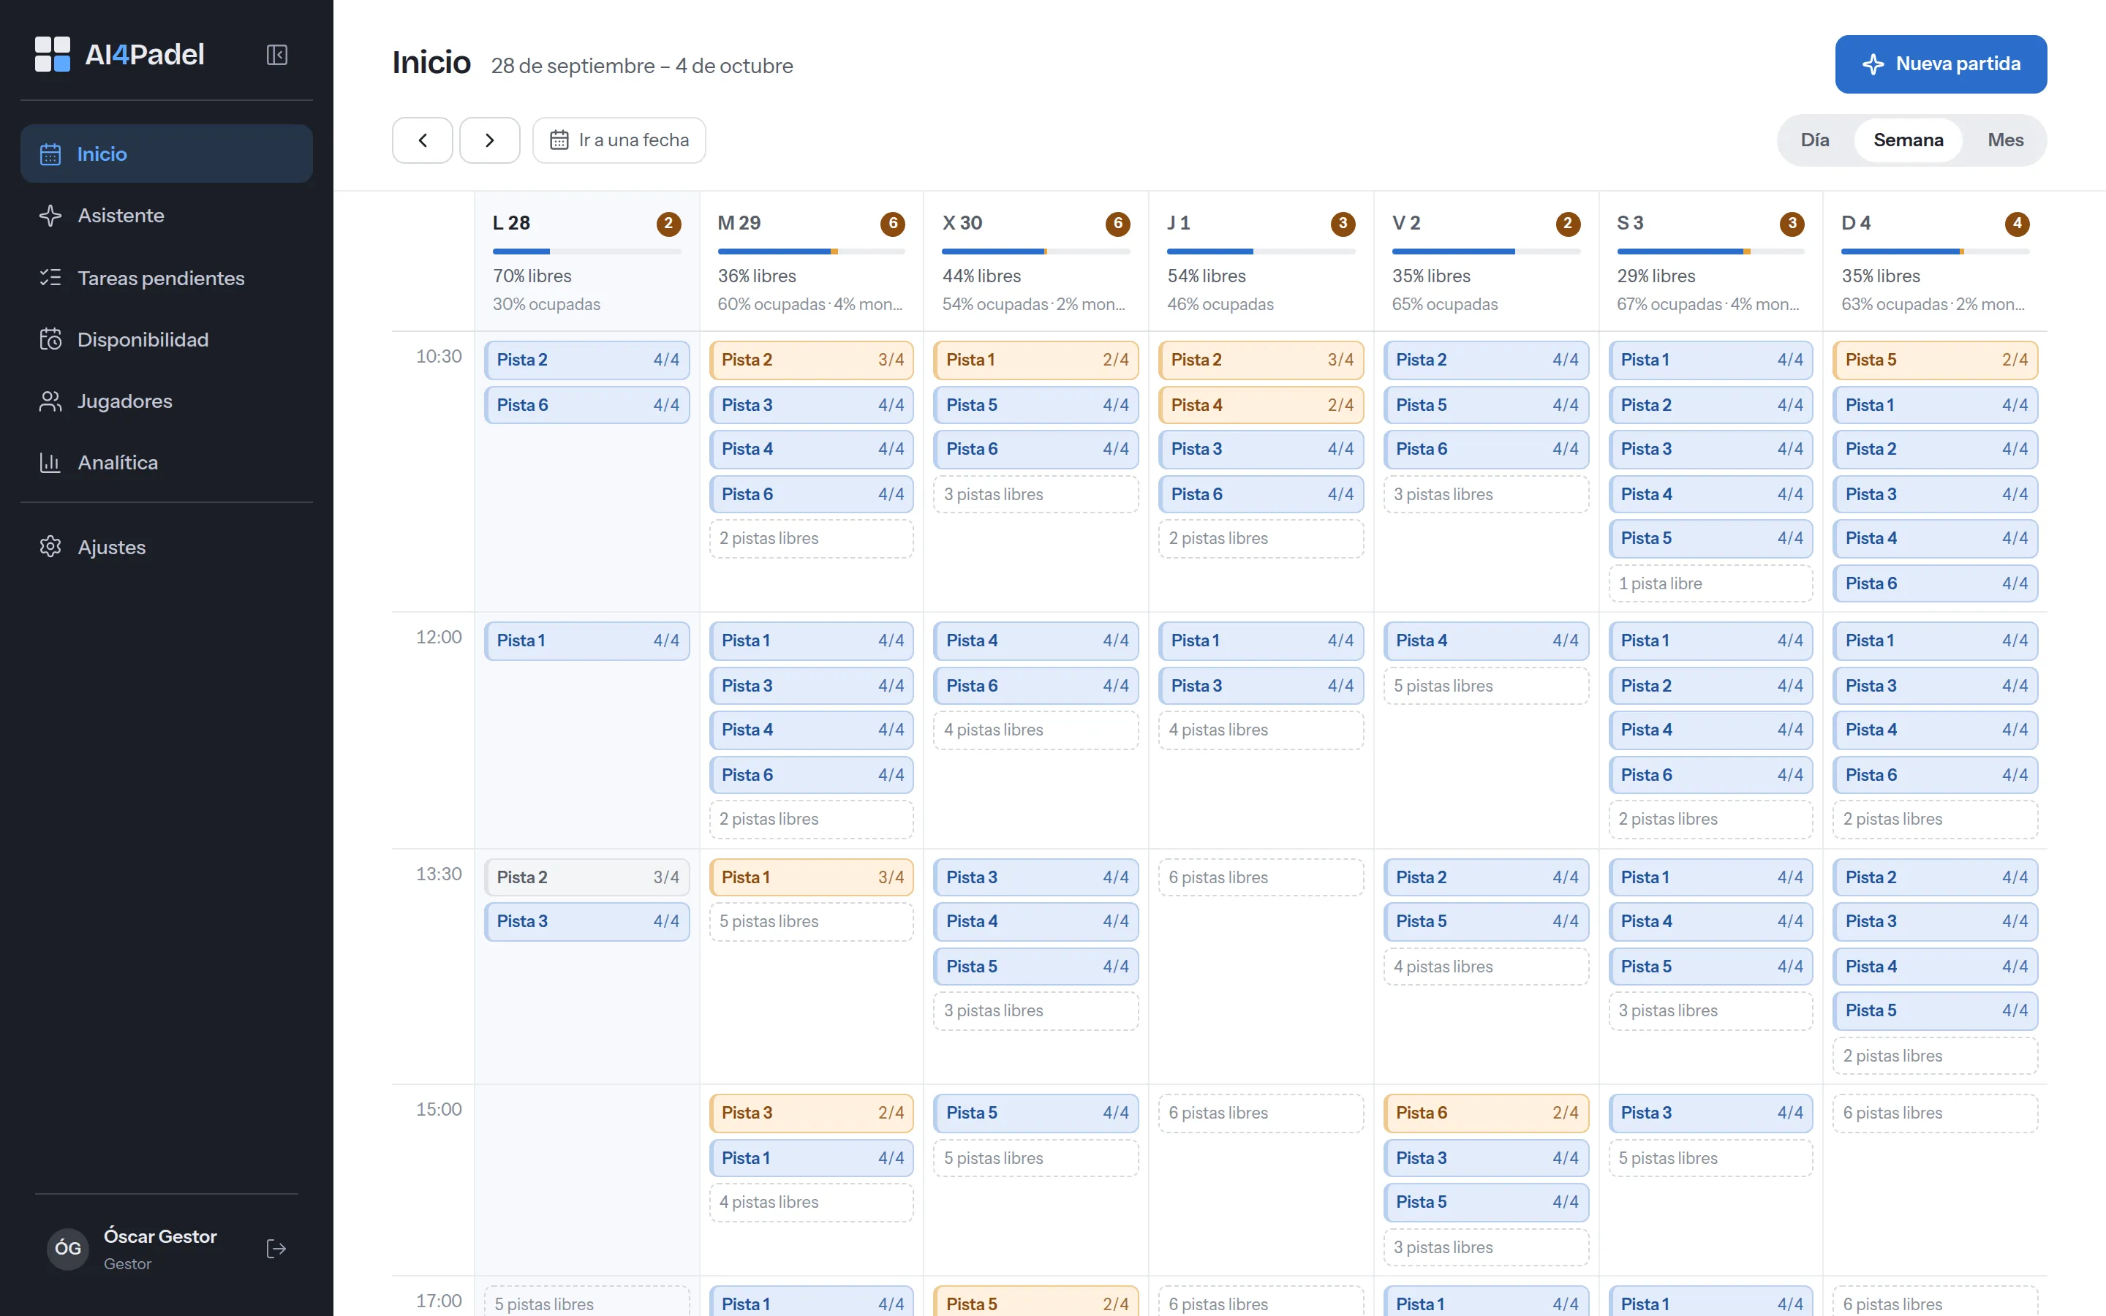The image size is (2106, 1316).
Task: Open Monday Pista 2 at 10:30
Action: (x=587, y=360)
